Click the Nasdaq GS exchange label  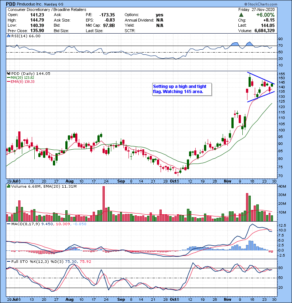pyautogui.click(x=54, y=4)
